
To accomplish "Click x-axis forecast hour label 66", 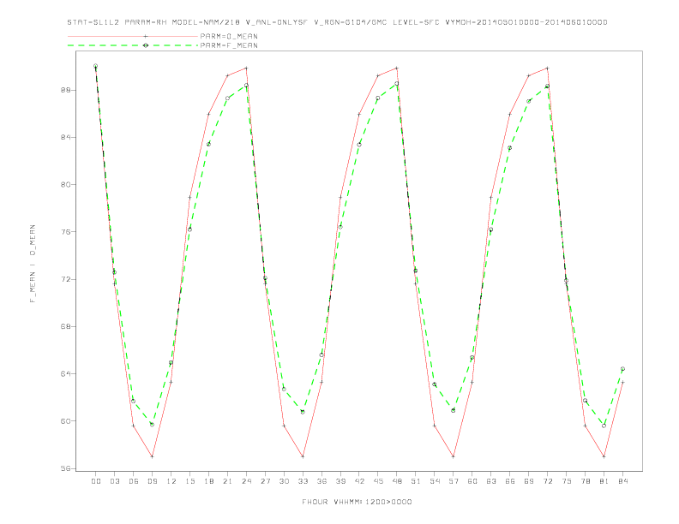I will [x=510, y=481].
